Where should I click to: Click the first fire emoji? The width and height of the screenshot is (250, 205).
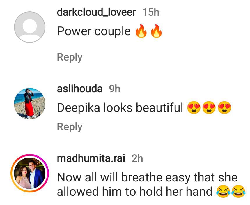point(141,31)
